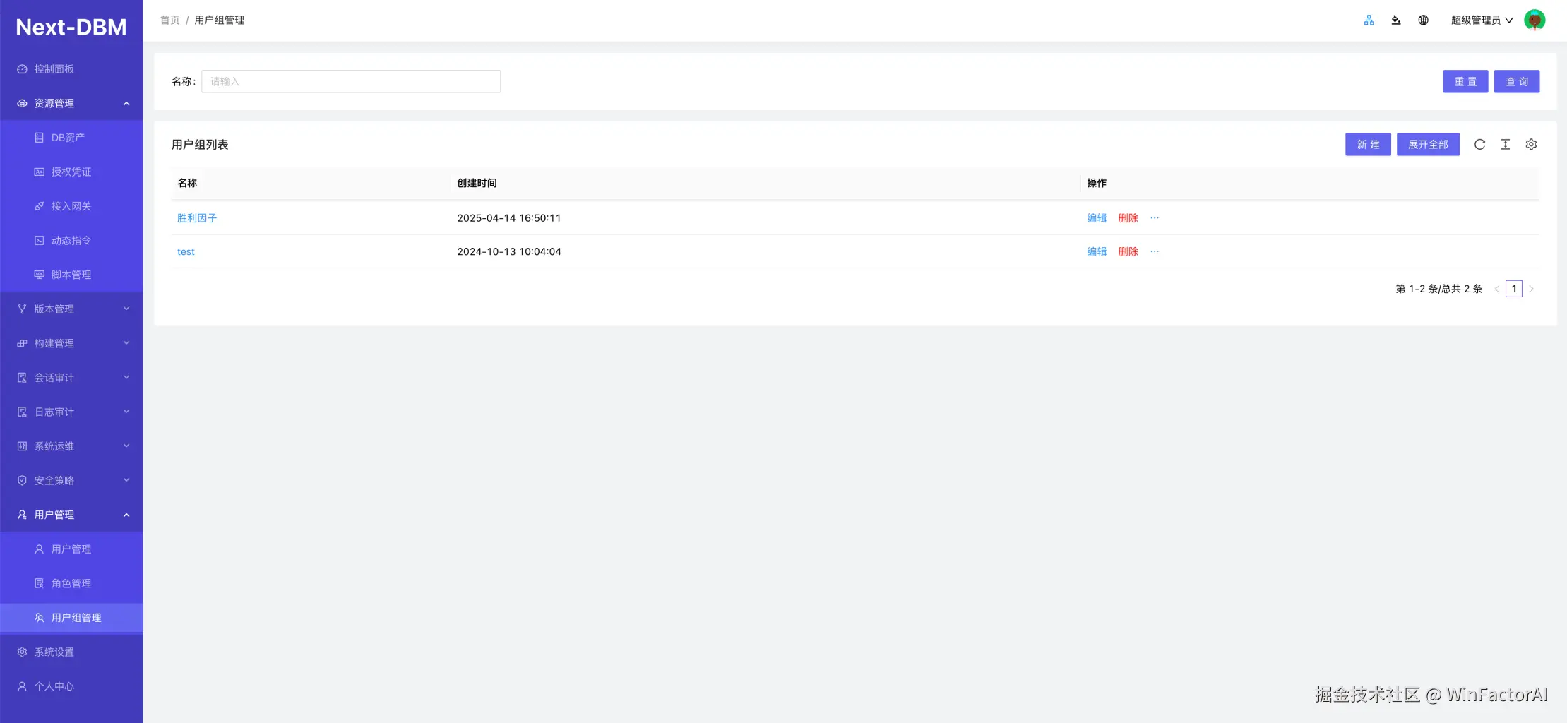Click 新建 to create user group
The width and height of the screenshot is (1567, 723).
(x=1368, y=145)
